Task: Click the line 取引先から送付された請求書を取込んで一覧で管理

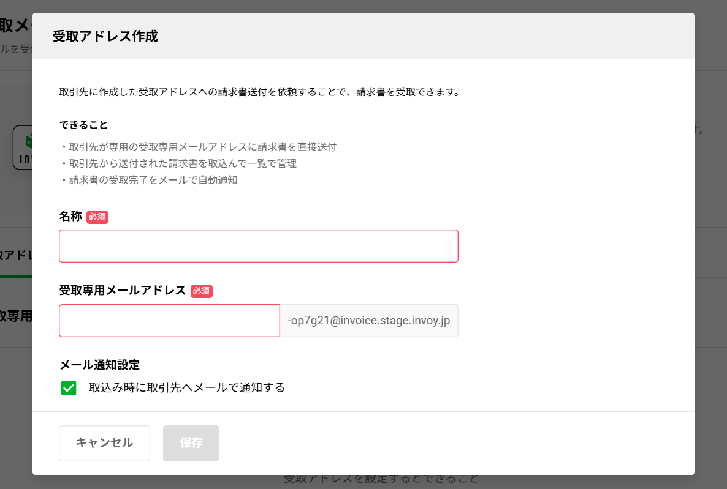Action: [x=178, y=163]
